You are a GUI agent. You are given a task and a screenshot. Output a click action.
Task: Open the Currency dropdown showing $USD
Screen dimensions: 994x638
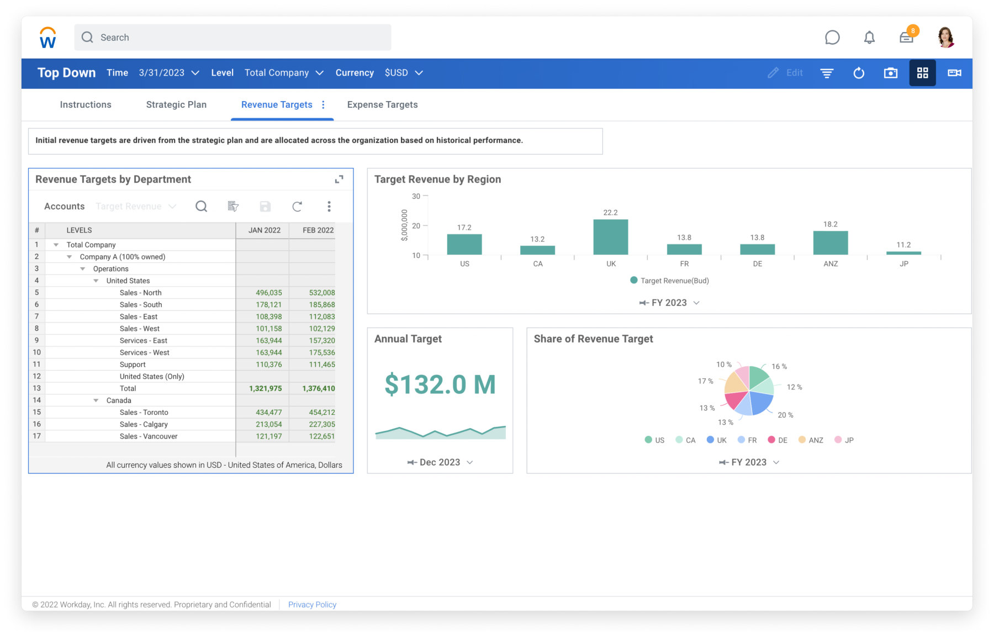(x=404, y=72)
